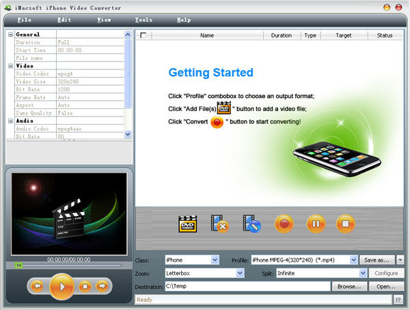Click the Name column header
This screenshot has height=310, width=410.
click(207, 35)
